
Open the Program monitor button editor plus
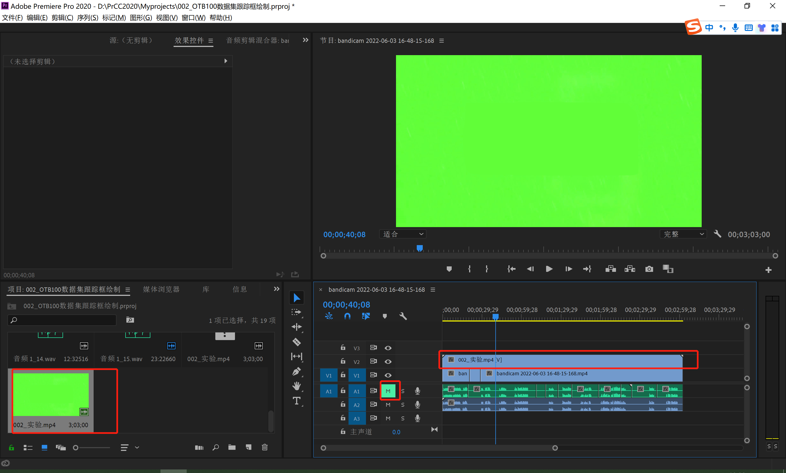[x=768, y=270]
